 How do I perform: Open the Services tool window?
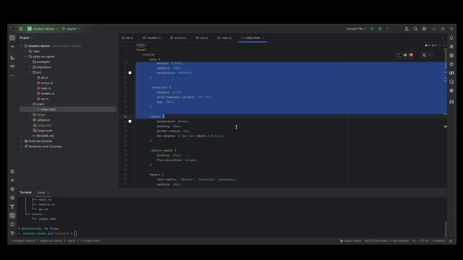(12, 198)
